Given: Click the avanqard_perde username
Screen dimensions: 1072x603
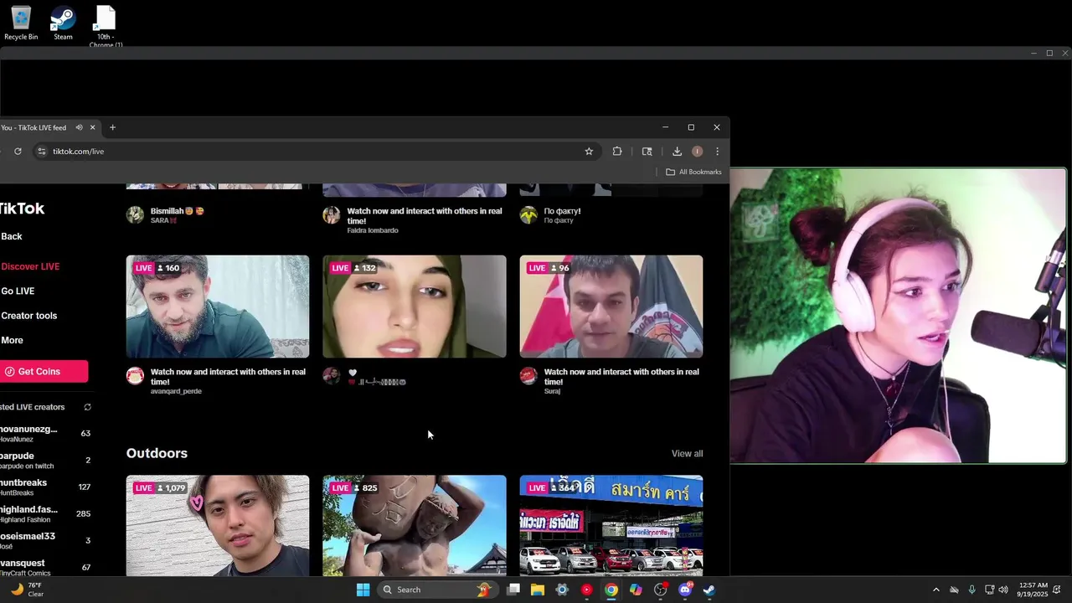Looking at the screenshot, I should pos(176,391).
